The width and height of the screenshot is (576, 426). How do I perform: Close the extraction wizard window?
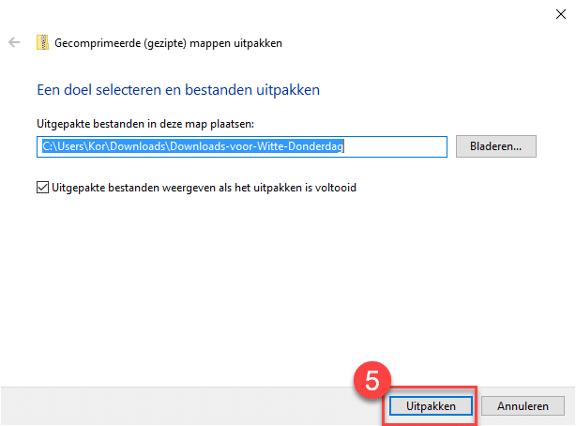pyautogui.click(x=558, y=13)
